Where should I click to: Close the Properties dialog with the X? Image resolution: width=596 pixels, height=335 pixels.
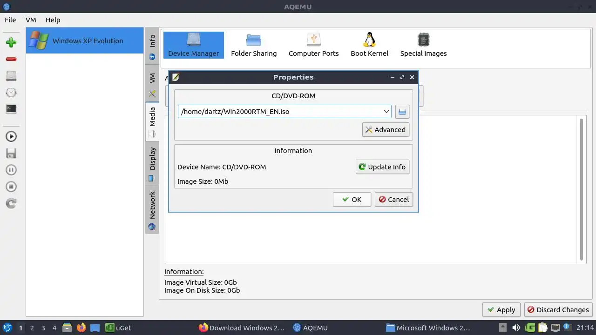[x=412, y=77]
